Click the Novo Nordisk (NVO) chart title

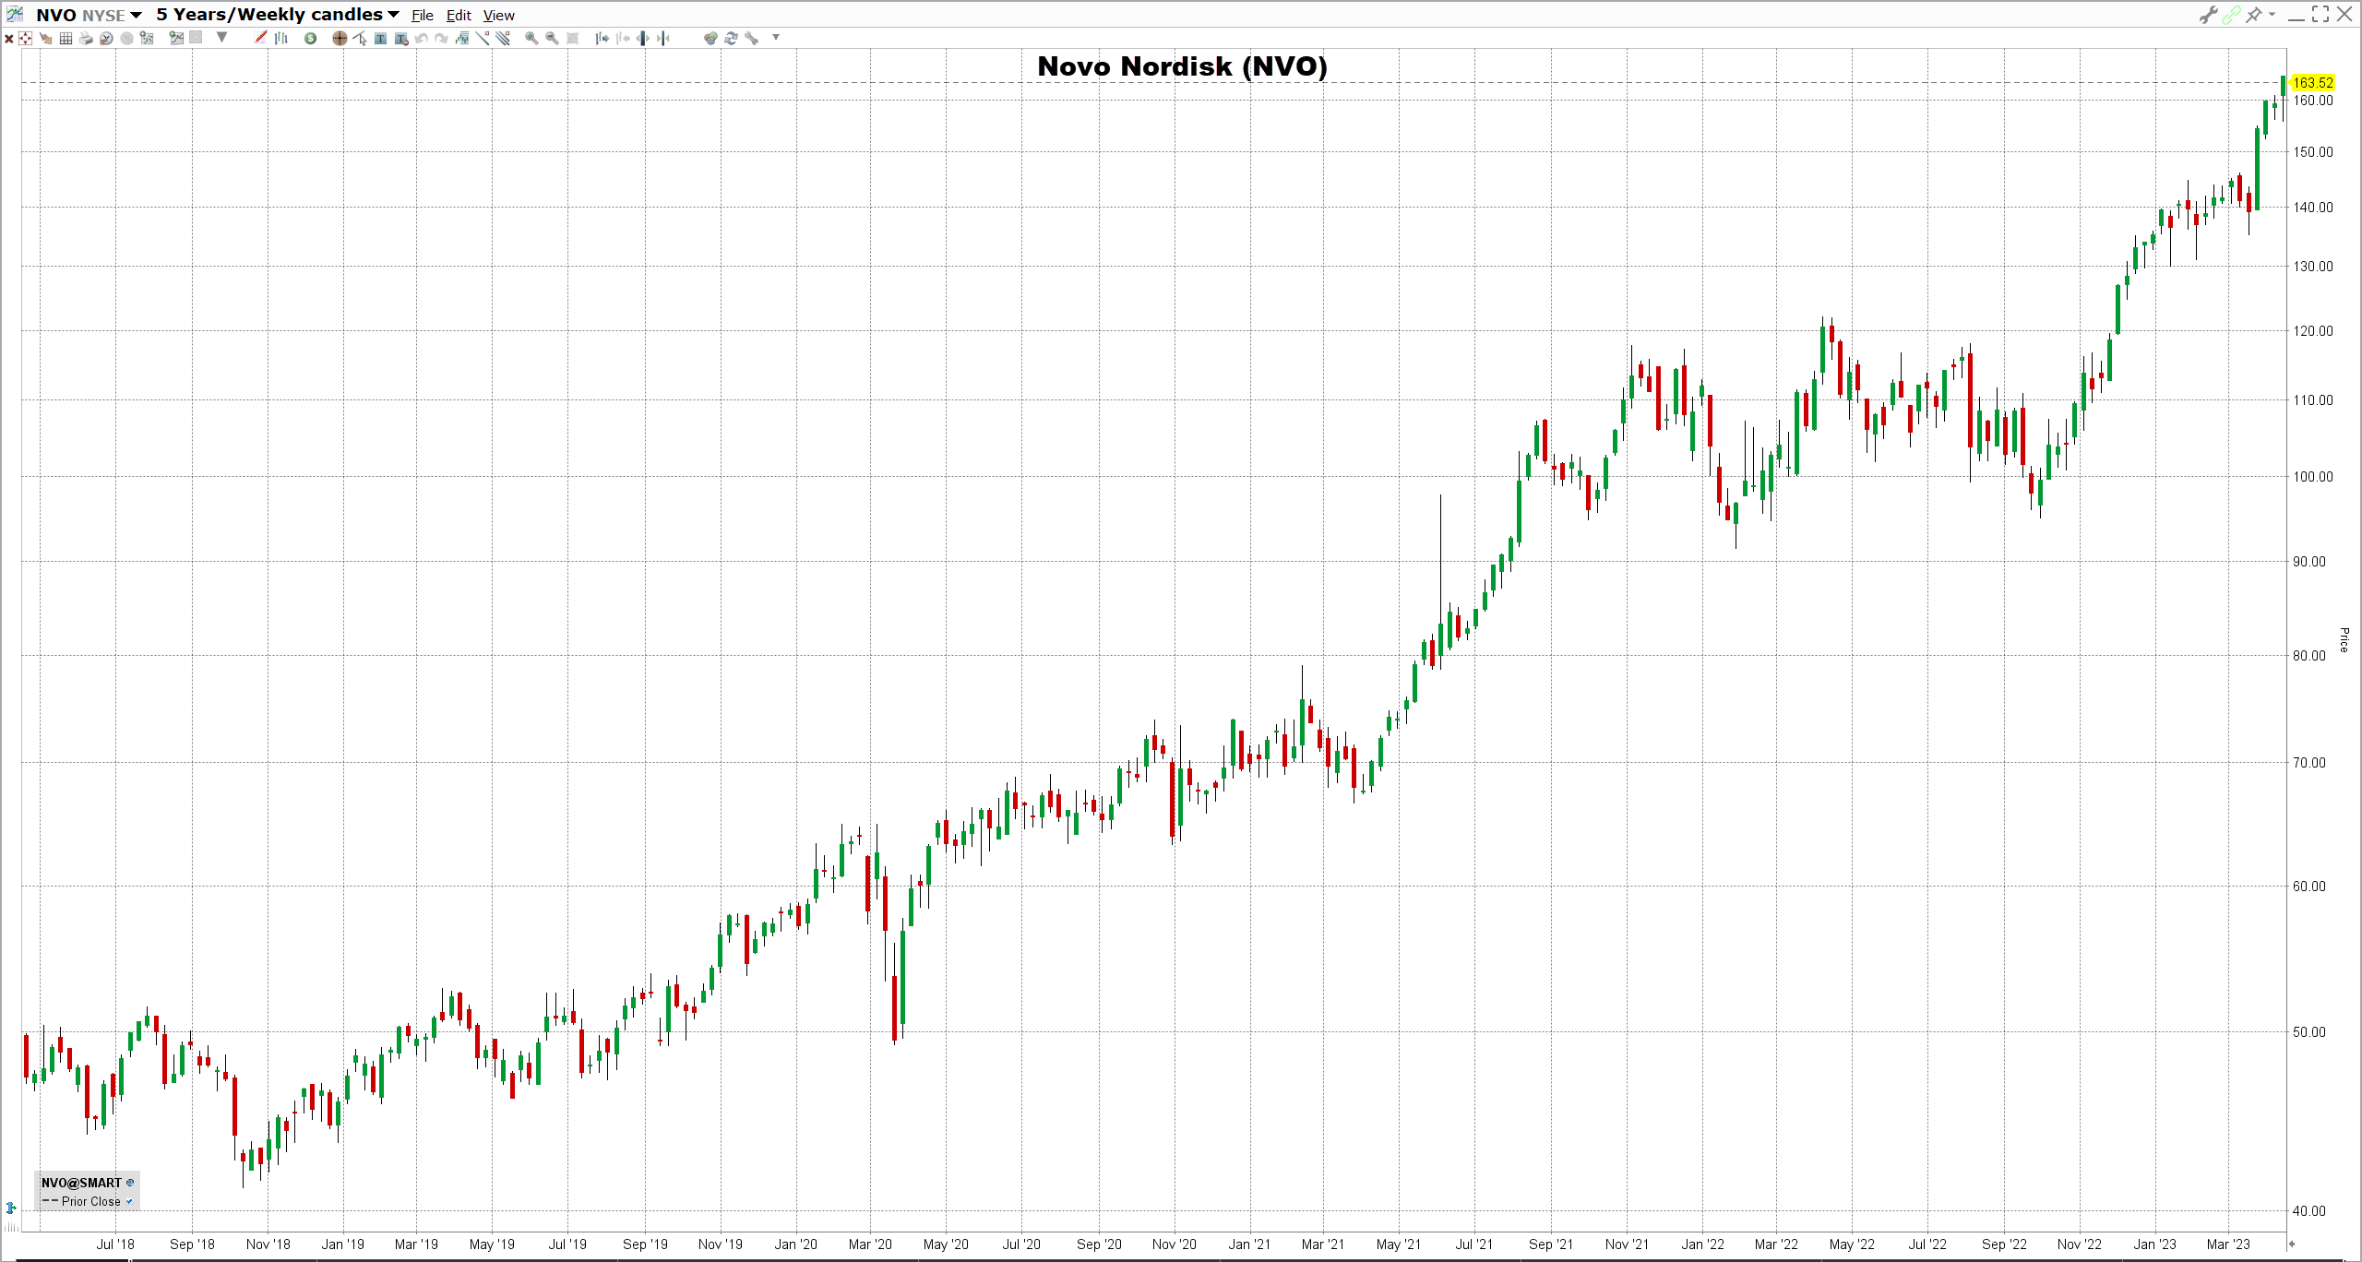point(1182,66)
